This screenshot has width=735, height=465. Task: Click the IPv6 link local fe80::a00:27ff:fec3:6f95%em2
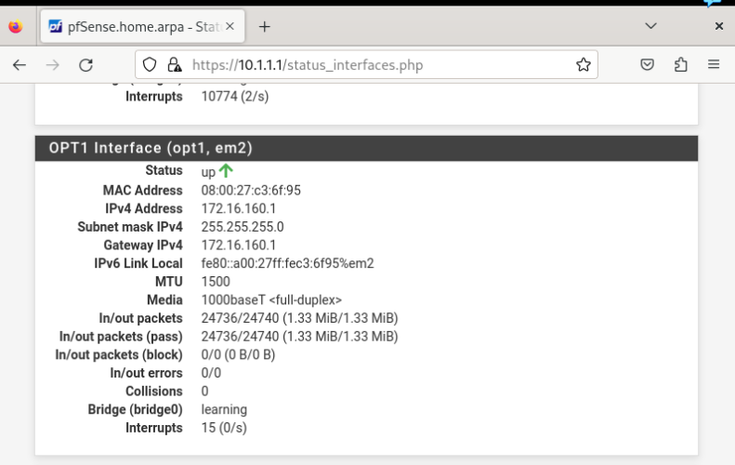(x=287, y=264)
